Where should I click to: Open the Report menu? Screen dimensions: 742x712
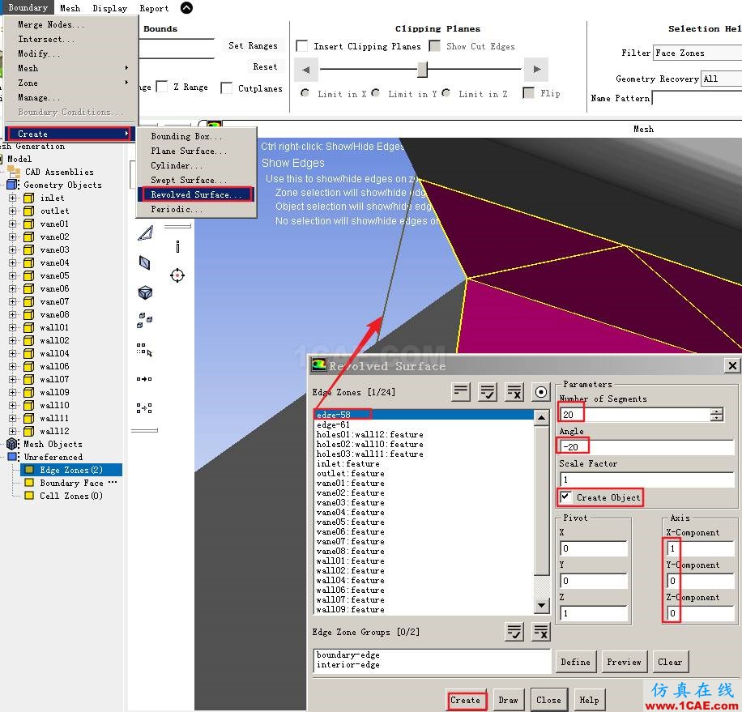[154, 8]
